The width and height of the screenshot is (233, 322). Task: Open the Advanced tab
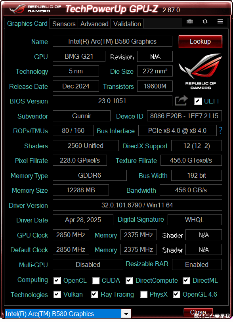[x=94, y=24]
